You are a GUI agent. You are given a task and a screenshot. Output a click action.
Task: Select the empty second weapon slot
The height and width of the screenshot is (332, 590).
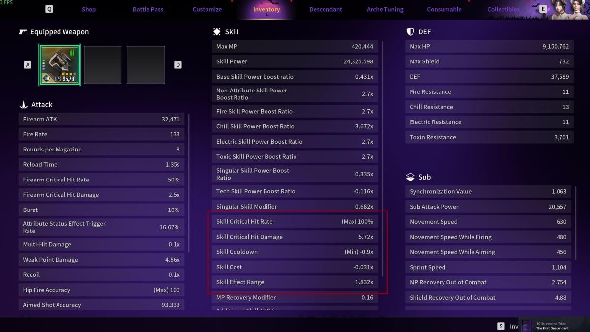click(103, 64)
